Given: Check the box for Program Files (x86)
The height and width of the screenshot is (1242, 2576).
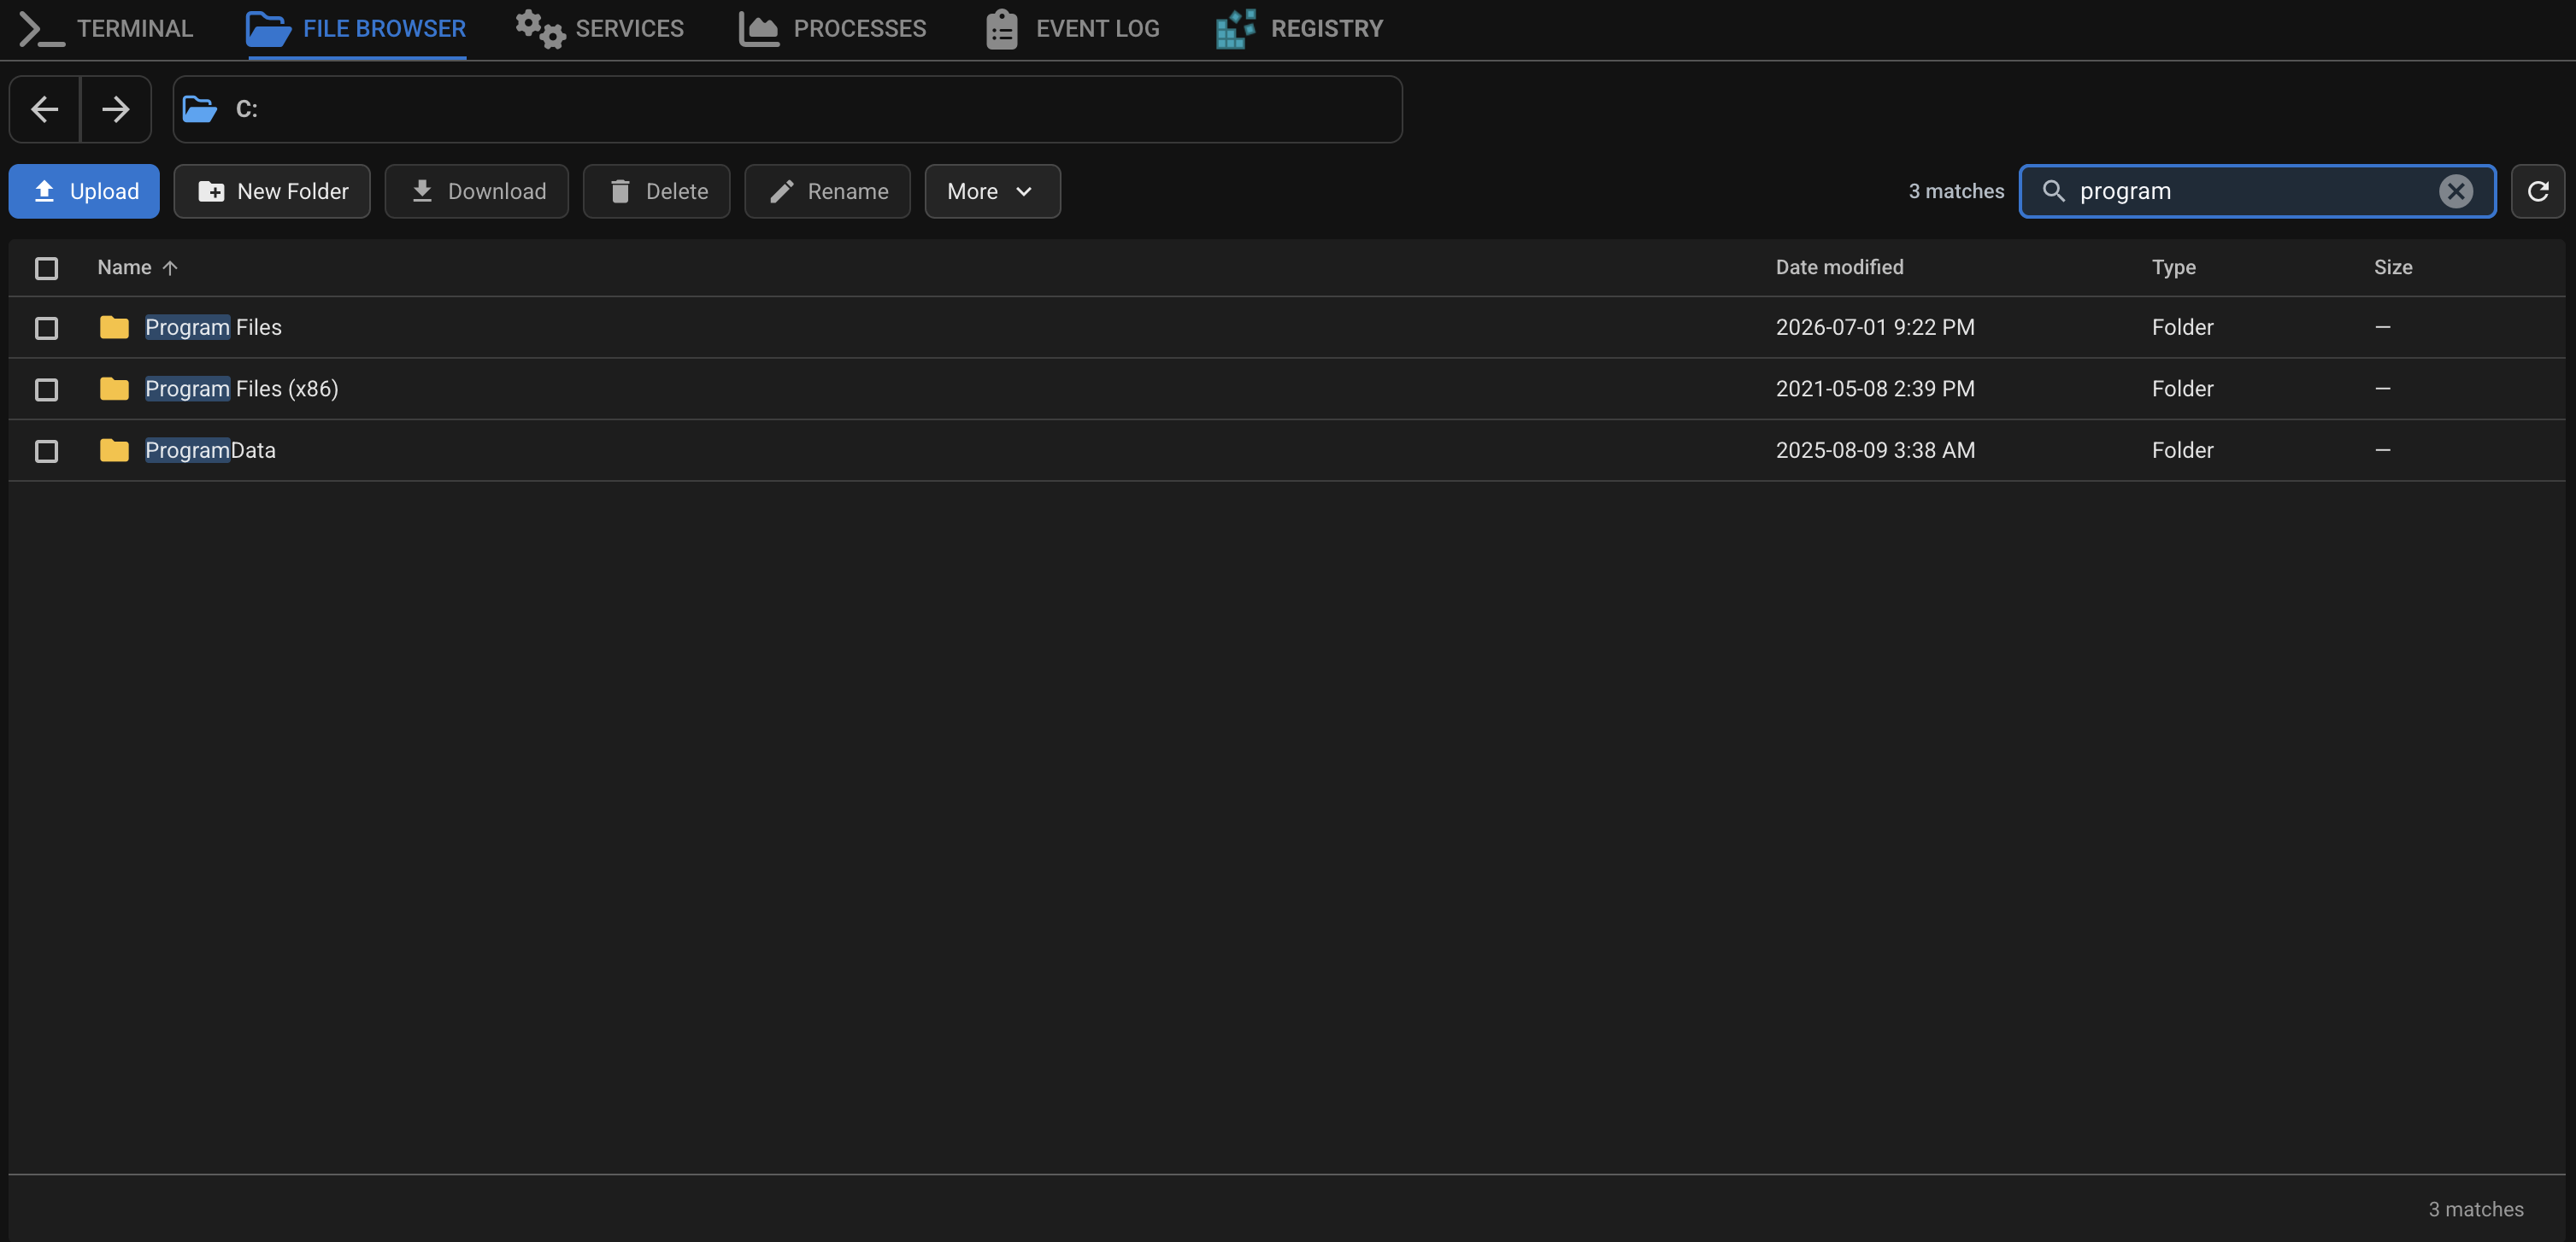Looking at the screenshot, I should click(x=46, y=390).
